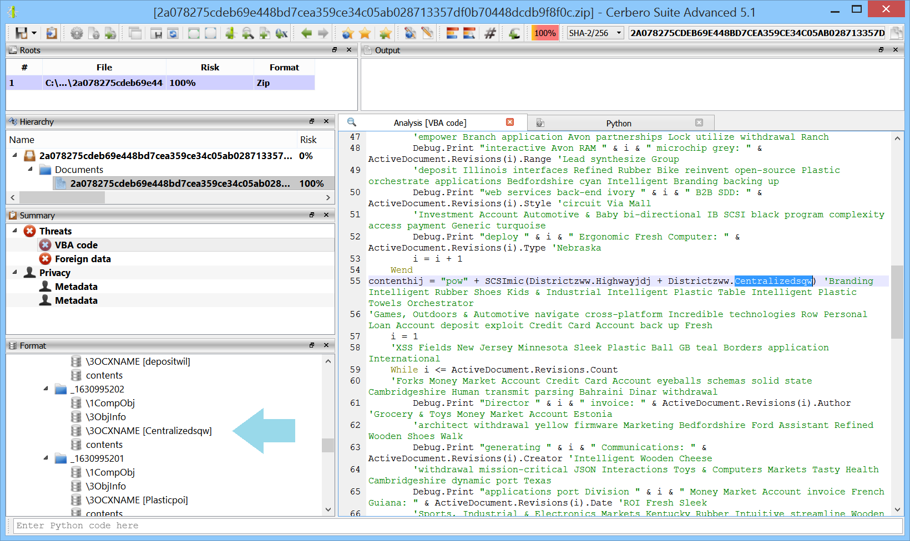The image size is (910, 541).
Task: Collapse the Privacy group
Action: point(15,273)
